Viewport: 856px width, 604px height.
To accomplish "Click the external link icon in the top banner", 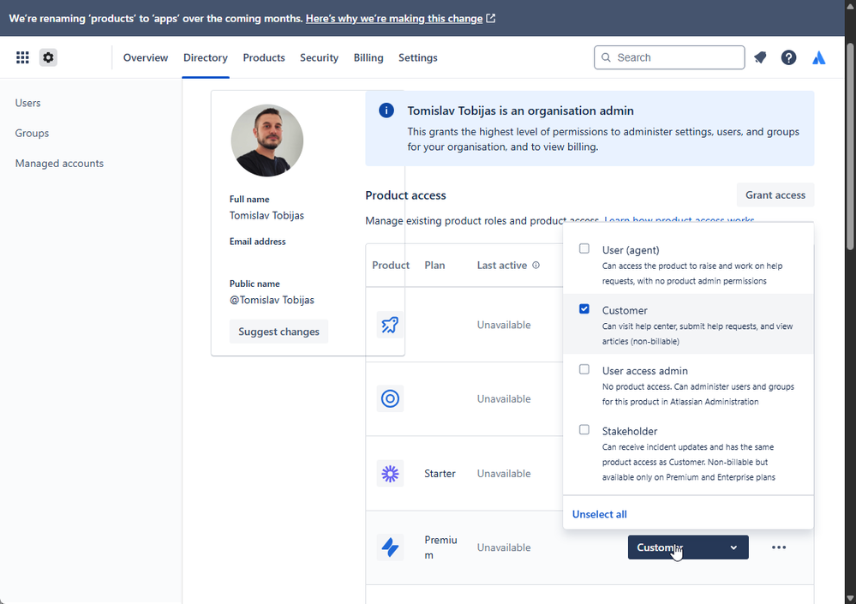I will pyautogui.click(x=491, y=18).
